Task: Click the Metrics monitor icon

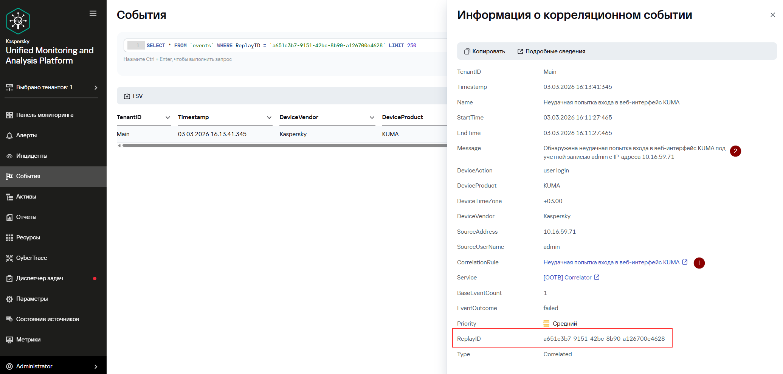Action: [x=9, y=340]
